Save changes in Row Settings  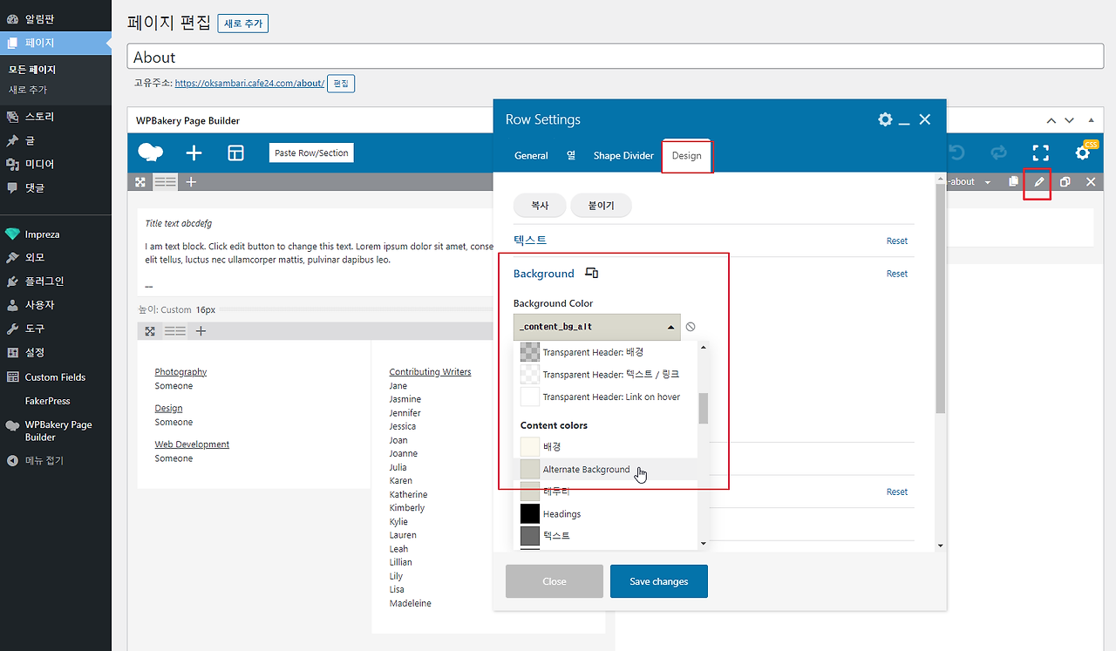pos(658,581)
